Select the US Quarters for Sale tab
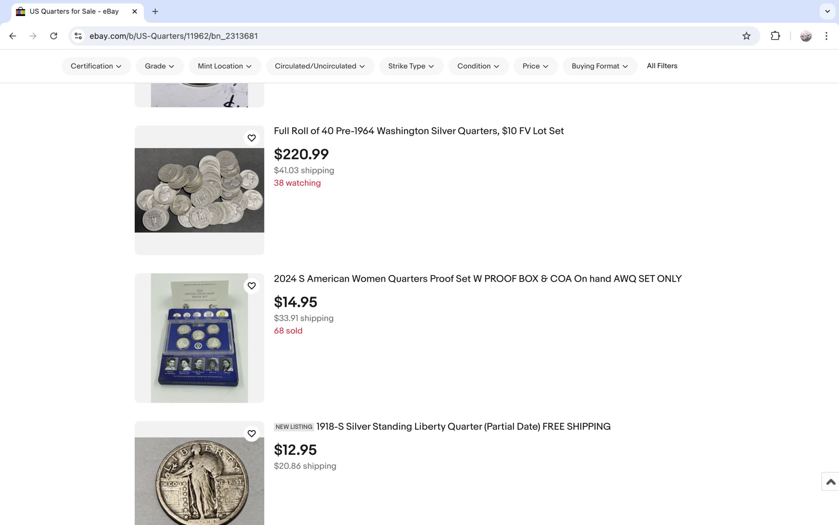The image size is (839, 525). click(x=74, y=11)
